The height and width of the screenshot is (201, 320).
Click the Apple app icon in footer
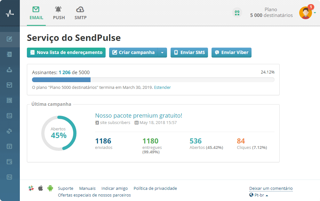click(x=41, y=188)
